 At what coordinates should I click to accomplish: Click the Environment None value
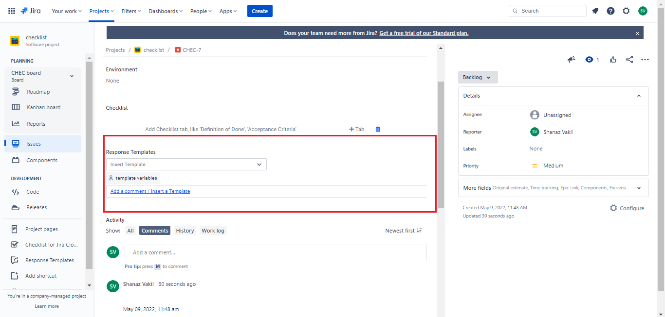112,81
